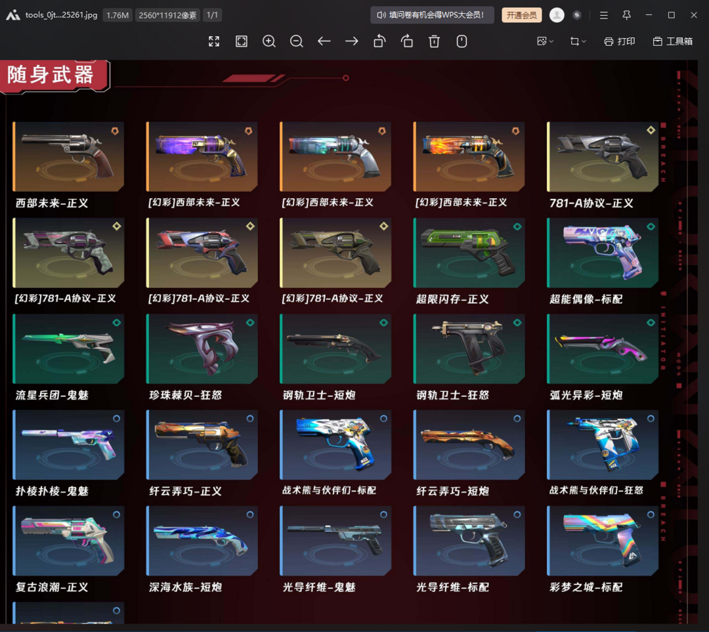709x632 pixels.
Task: Click the WPS image viewer logo
Action: click(x=13, y=15)
